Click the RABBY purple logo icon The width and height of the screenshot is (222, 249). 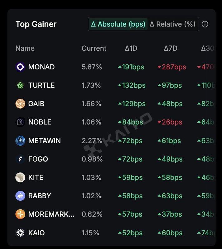(20, 196)
